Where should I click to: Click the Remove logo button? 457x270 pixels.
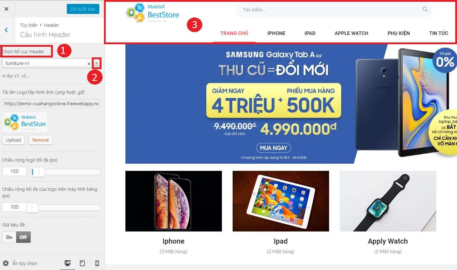click(41, 140)
